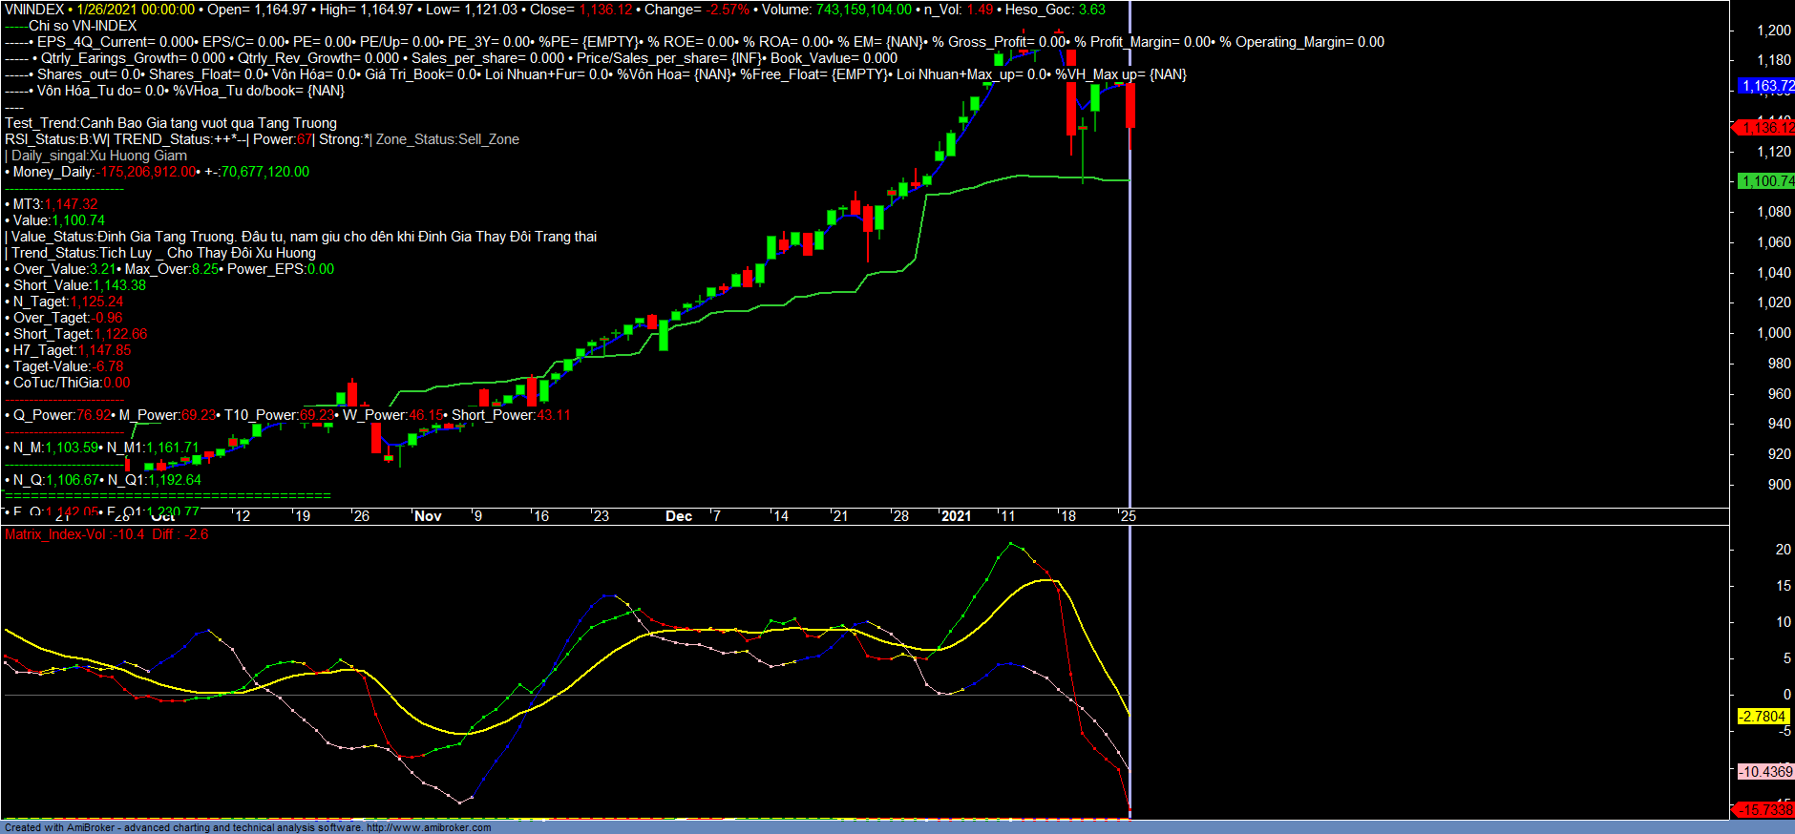Click the blue 1,163.72 price tag
This screenshot has height=834, width=1795.
[x=1765, y=86]
